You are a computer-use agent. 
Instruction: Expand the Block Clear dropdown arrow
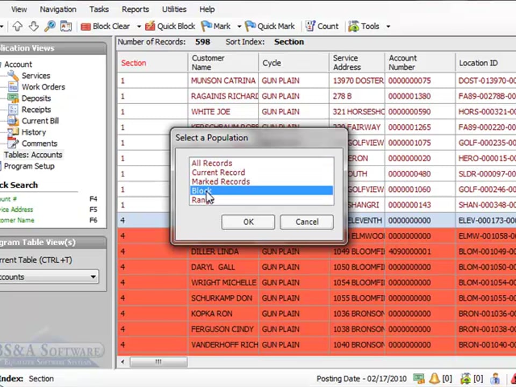click(139, 26)
